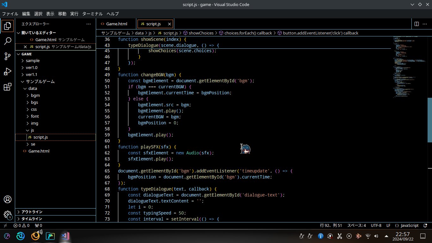This screenshot has height=243, width=432.
Task: Open the system volume tray icon
Action: point(376,236)
